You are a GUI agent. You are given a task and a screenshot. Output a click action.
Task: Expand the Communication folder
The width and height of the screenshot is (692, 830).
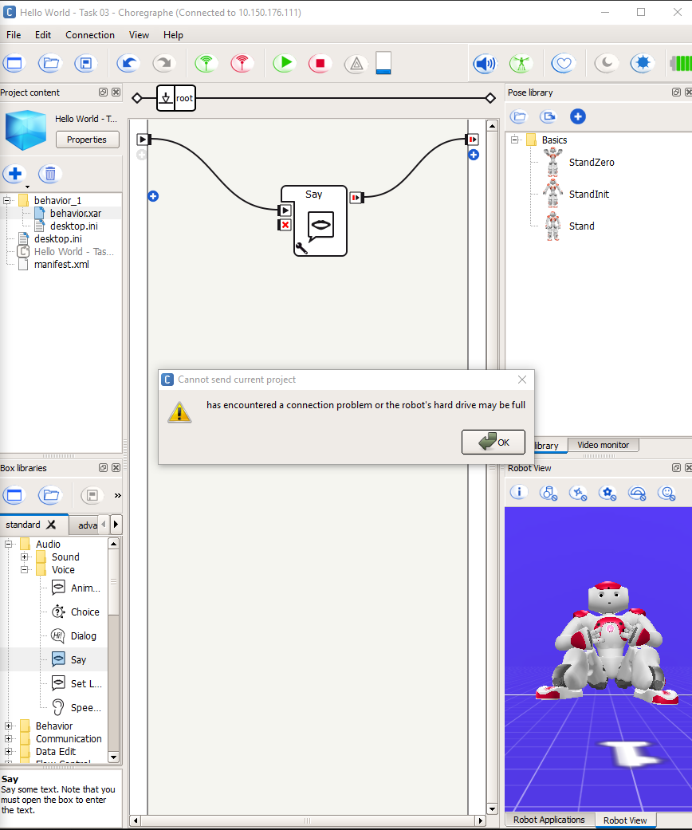[8, 739]
